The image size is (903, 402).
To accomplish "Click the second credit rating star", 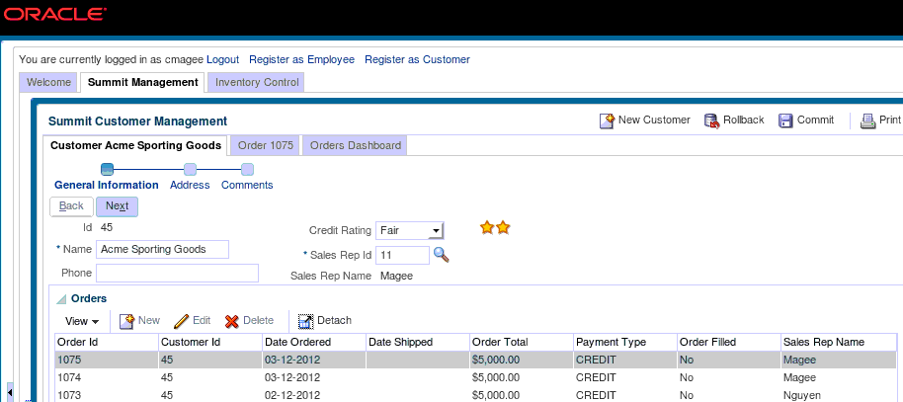I will coord(503,228).
